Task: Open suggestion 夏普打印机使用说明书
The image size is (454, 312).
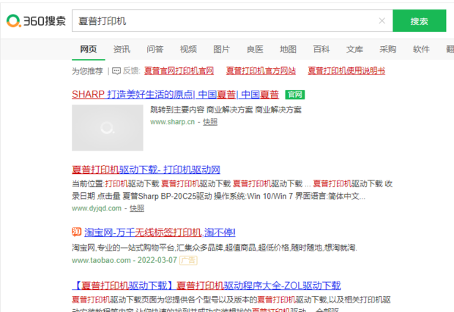Action: (x=346, y=70)
